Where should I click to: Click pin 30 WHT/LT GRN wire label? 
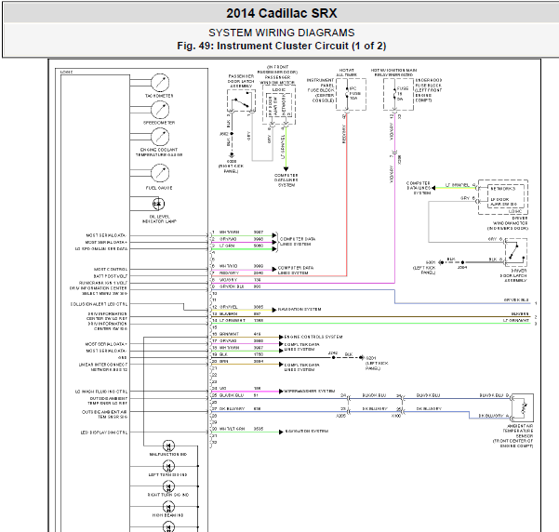pos(233,429)
